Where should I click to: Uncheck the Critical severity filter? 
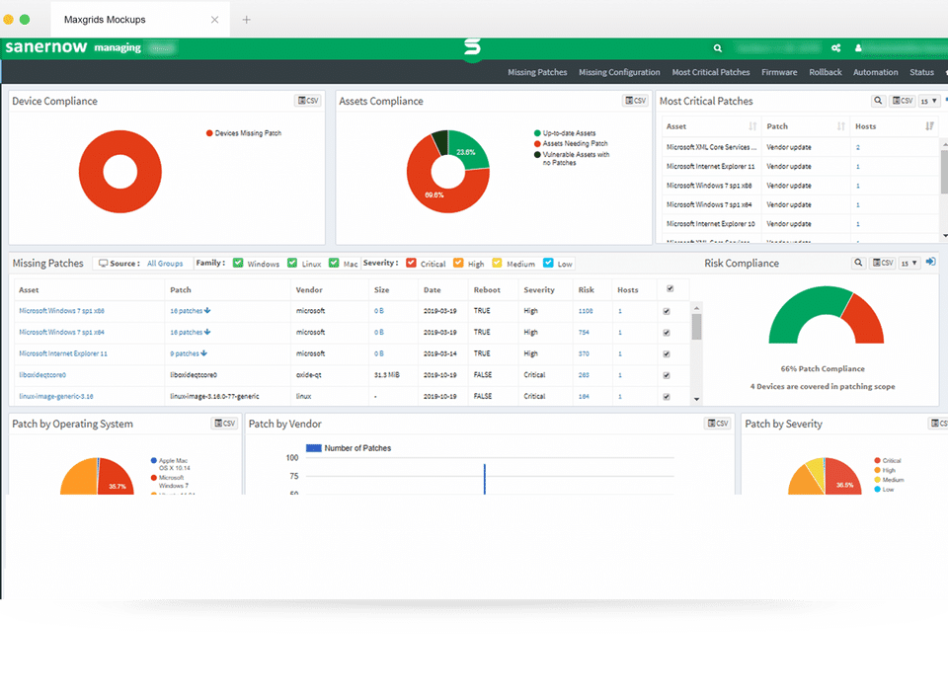pos(411,263)
